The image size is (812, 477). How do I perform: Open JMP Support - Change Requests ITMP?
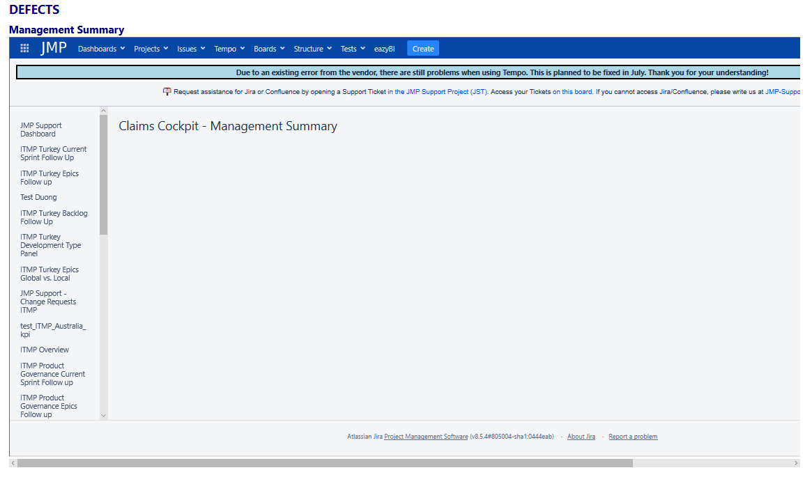pos(48,302)
